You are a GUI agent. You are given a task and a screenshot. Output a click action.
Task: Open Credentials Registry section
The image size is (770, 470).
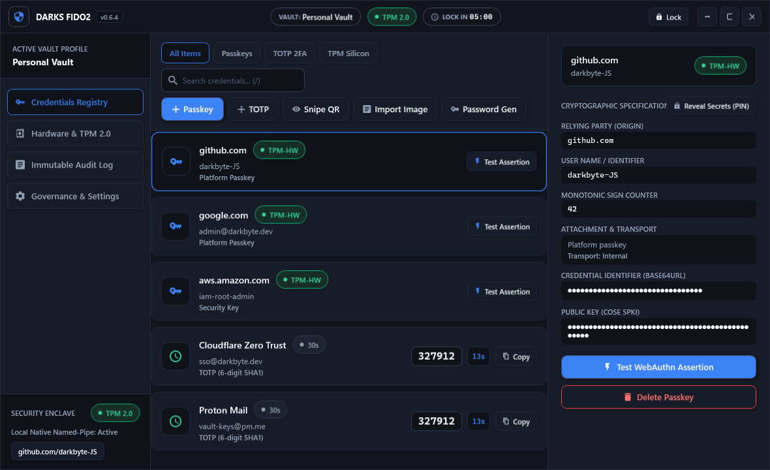coord(75,102)
